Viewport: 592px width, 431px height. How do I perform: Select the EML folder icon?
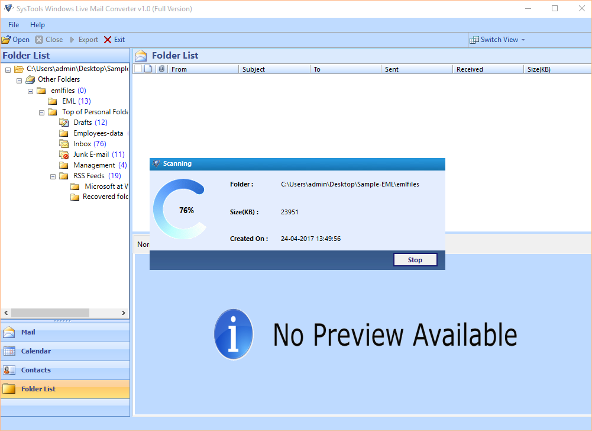(x=53, y=101)
